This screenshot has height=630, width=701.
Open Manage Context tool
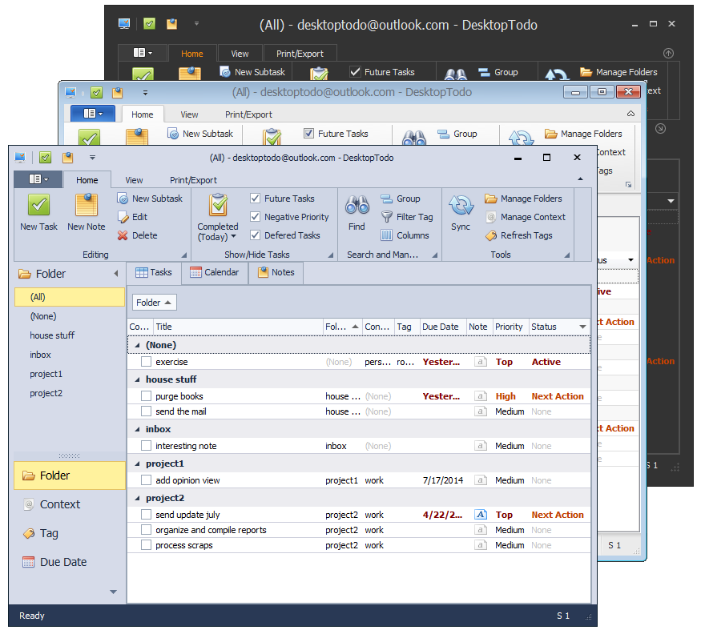coord(526,217)
